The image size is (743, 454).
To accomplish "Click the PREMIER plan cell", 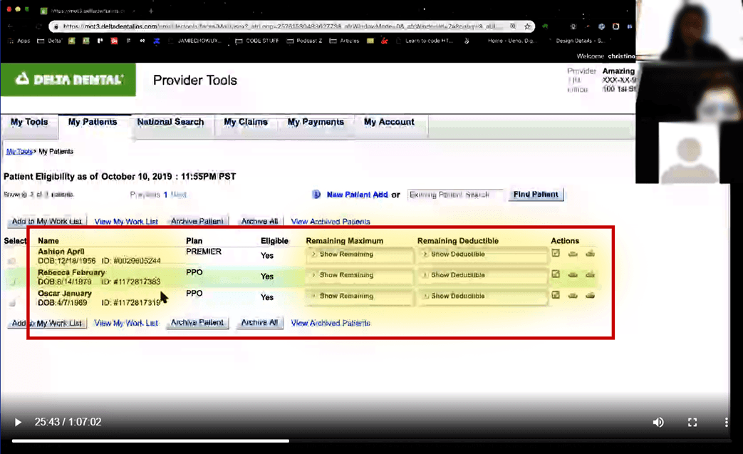I will (204, 252).
